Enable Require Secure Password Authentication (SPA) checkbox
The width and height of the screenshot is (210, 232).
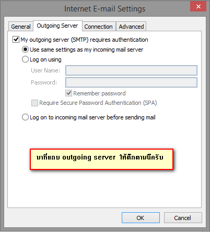coord(34,103)
